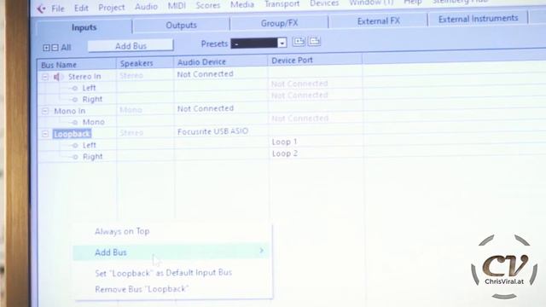The image size is (546, 307).
Task: Open the Audio menu
Action: pos(146,7)
